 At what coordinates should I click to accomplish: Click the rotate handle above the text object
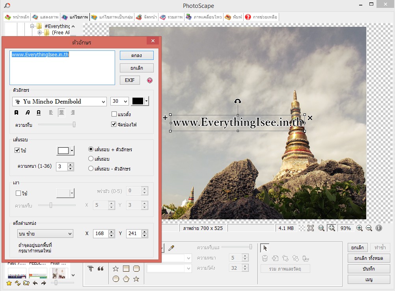[x=238, y=101]
